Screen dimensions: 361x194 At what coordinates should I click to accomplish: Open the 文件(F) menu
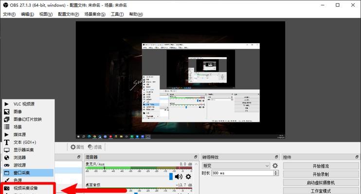tap(9, 14)
